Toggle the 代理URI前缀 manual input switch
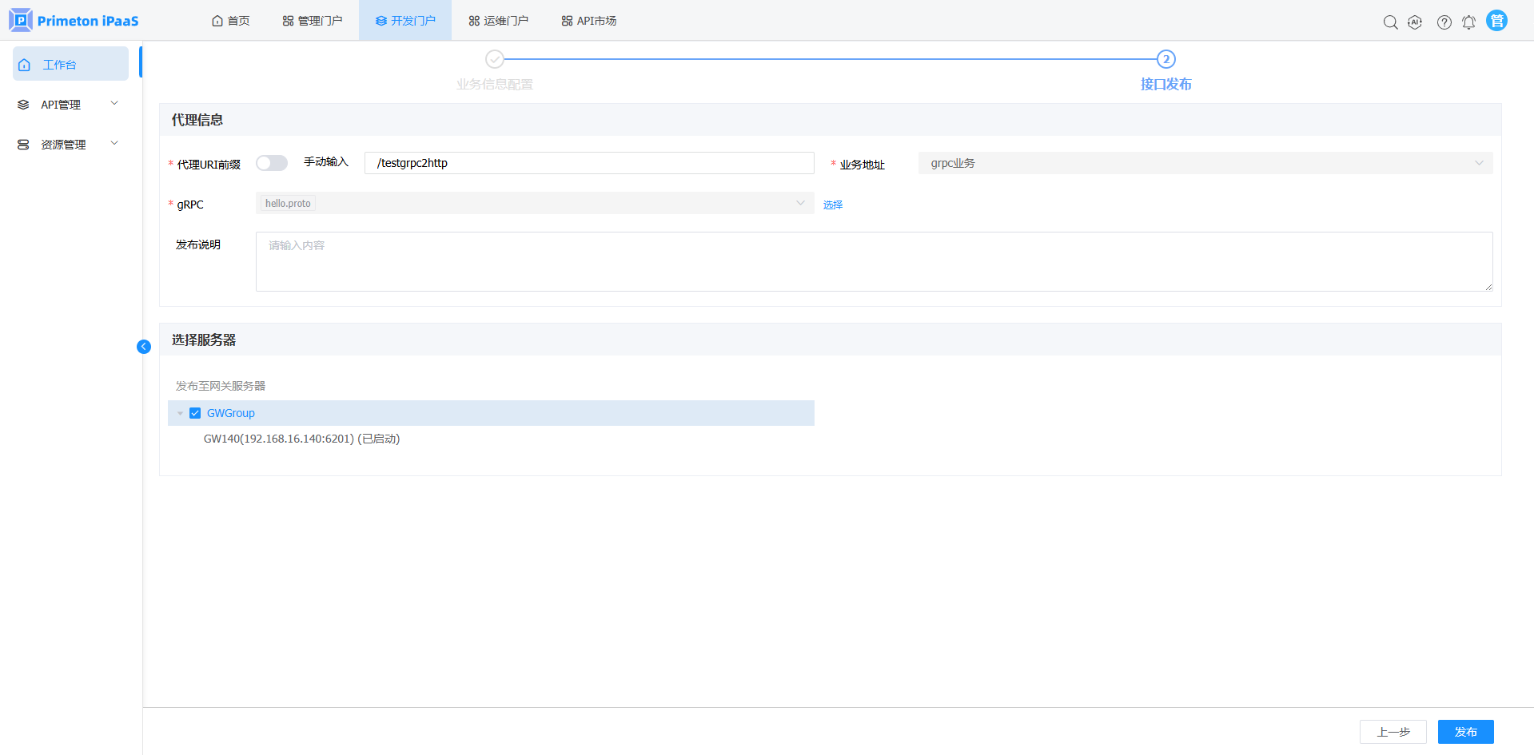The width and height of the screenshot is (1534, 755). pyautogui.click(x=272, y=163)
